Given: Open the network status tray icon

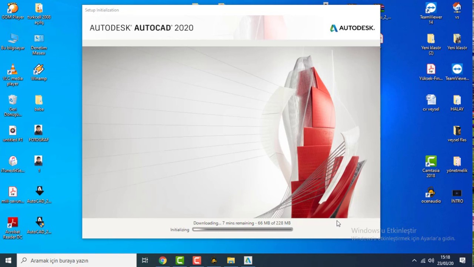Looking at the screenshot, I should tap(423, 260).
